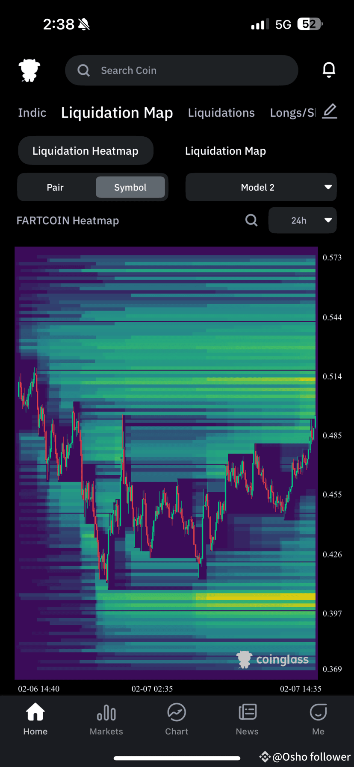Select the Liquidation Heatmap pill
Image resolution: width=354 pixels, height=767 pixels.
[x=86, y=151]
